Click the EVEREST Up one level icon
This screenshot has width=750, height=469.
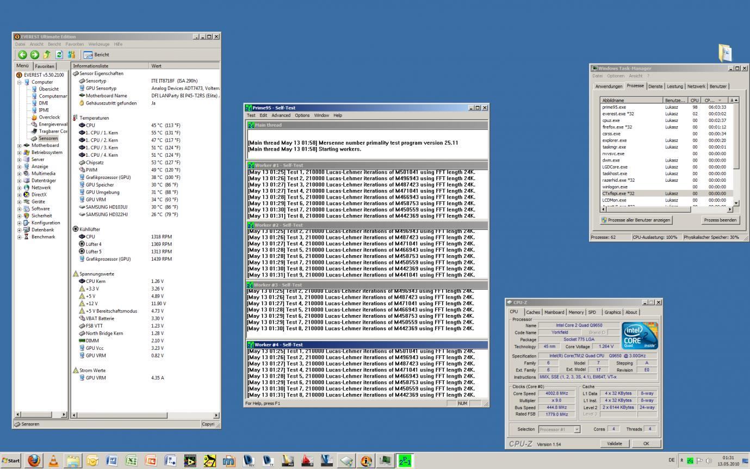pyautogui.click(x=47, y=54)
